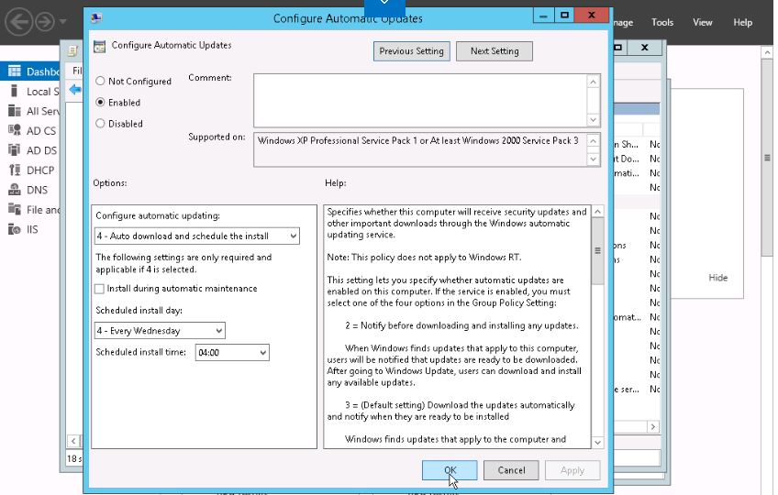This screenshot has height=495, width=778.
Task: Open the Tools menu in Server Manager
Action: click(662, 22)
